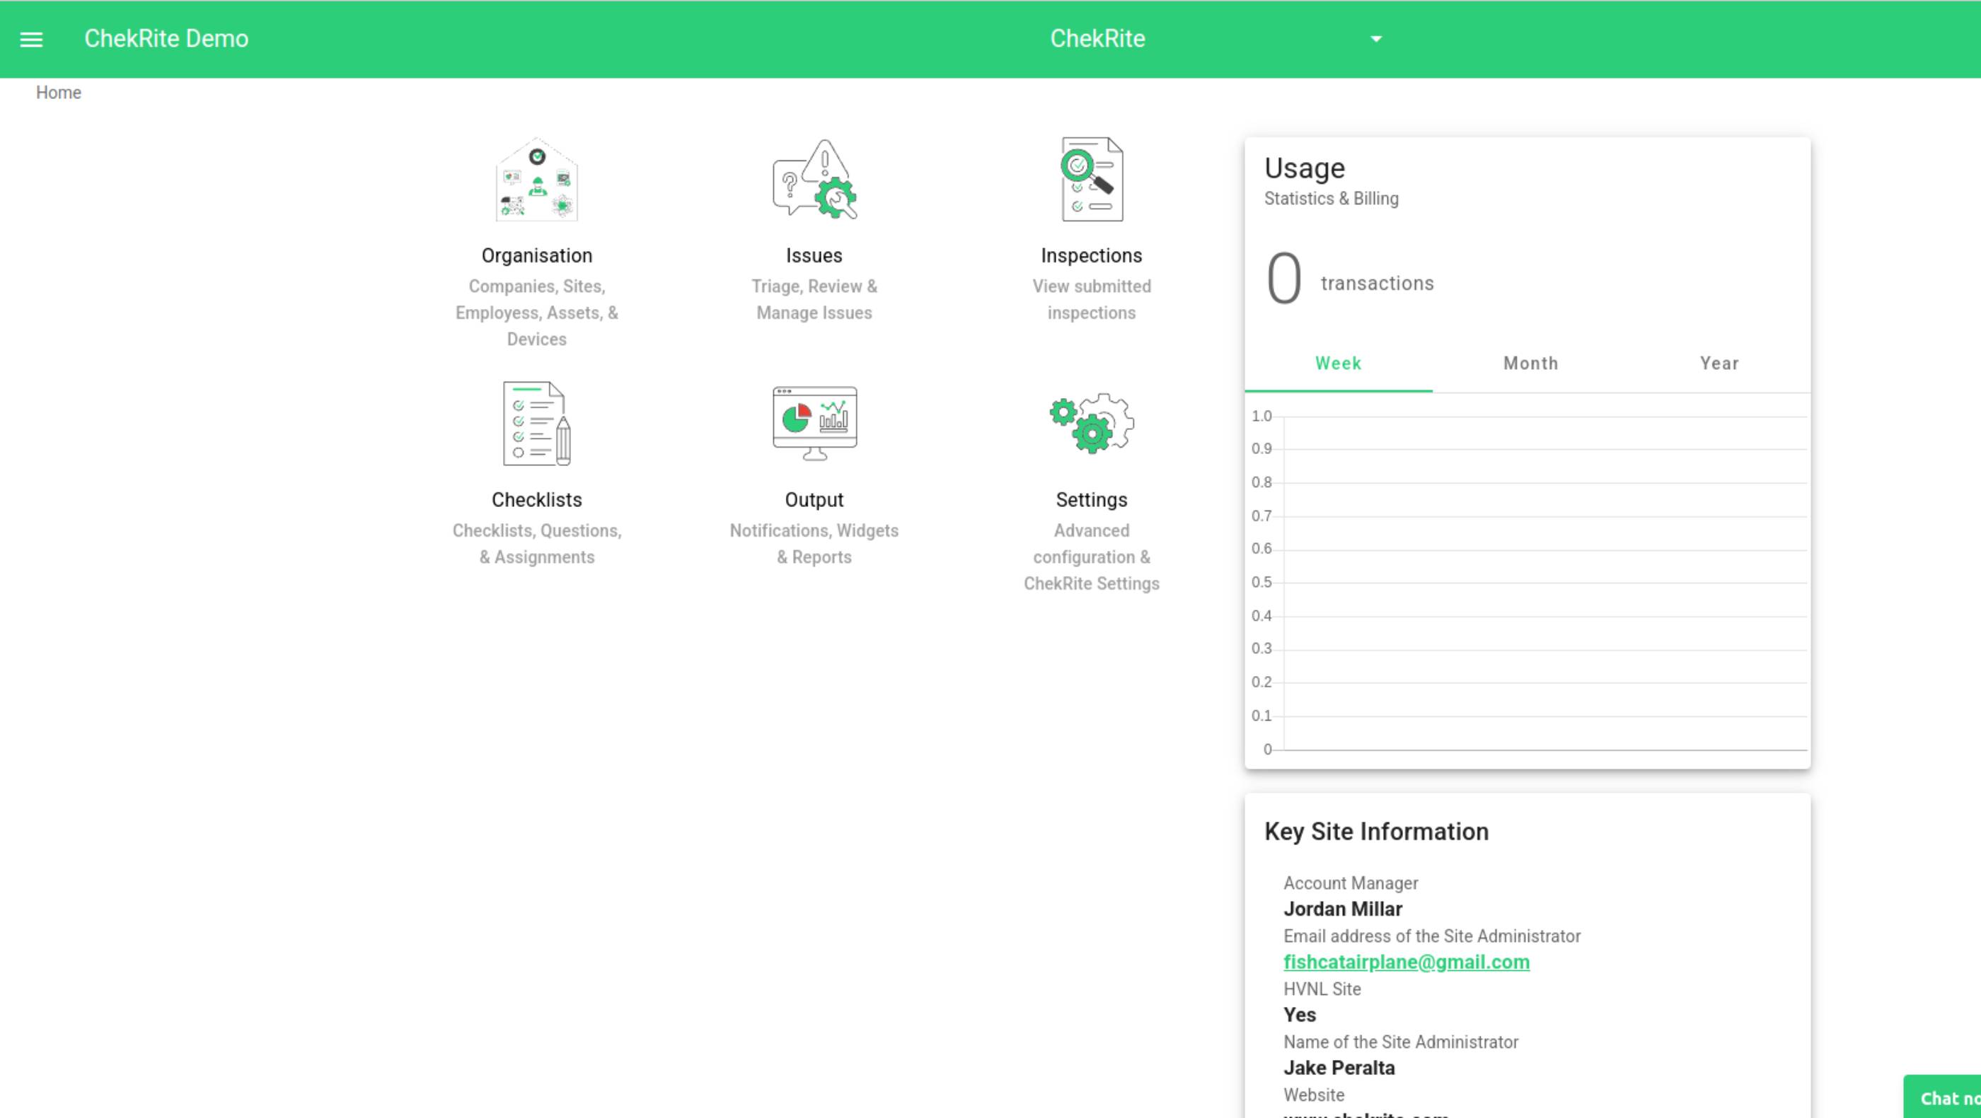Screen dimensions: 1981x1118
Task: Open the Organisation section title
Action: (x=537, y=256)
